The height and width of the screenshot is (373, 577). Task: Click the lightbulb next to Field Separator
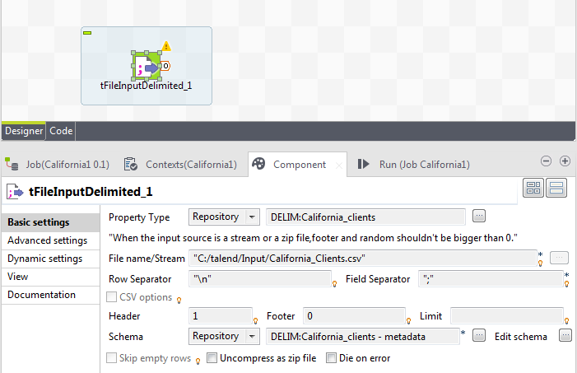[566, 284]
